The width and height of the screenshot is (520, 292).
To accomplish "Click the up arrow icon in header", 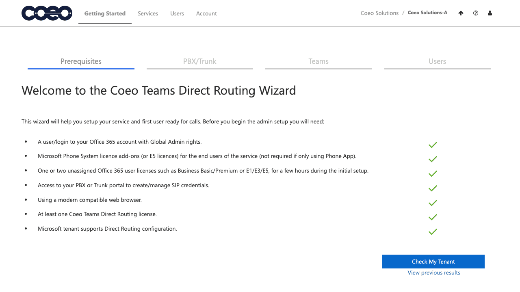I will click(461, 13).
